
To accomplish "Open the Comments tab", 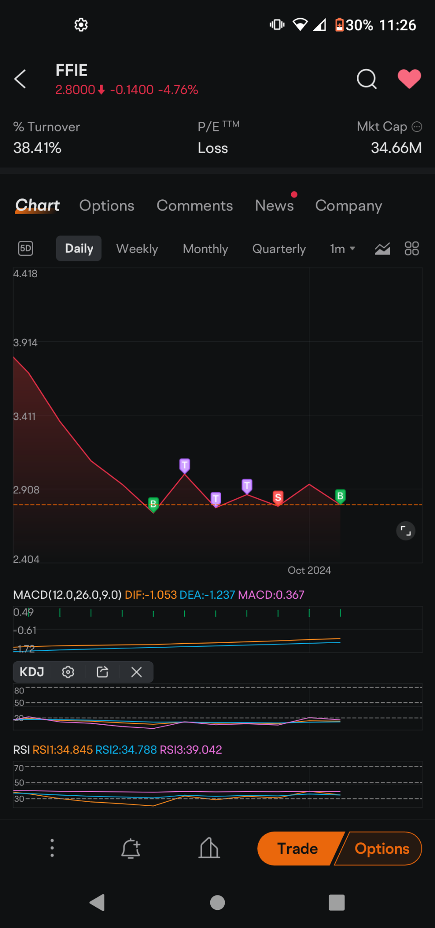I will (x=194, y=206).
